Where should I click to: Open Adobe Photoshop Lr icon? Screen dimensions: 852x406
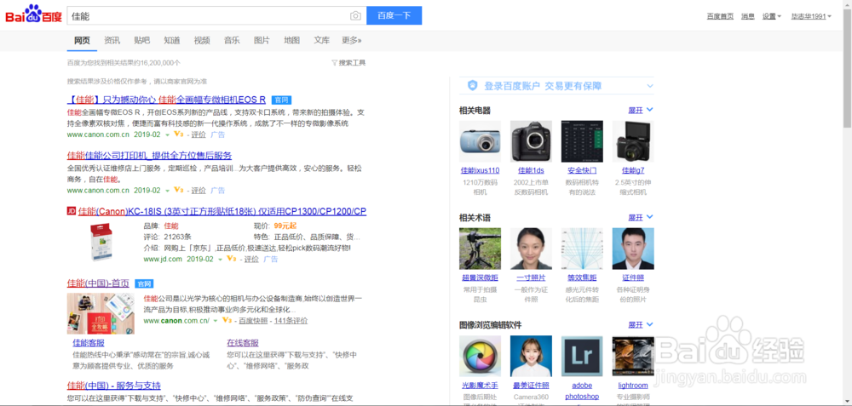[582, 356]
